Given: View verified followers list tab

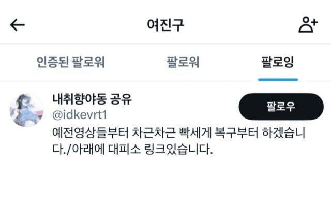Looking at the screenshot, I should (x=70, y=62).
